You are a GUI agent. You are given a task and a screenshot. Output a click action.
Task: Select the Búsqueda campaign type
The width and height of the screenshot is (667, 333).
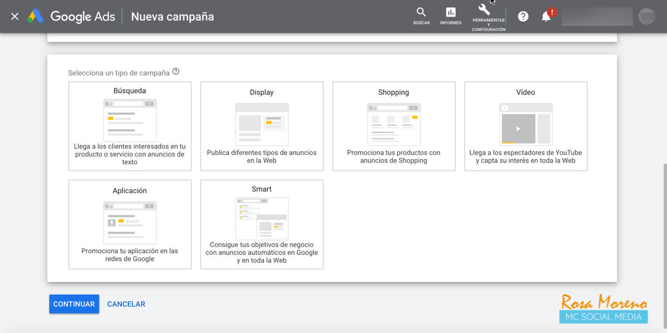(x=130, y=126)
